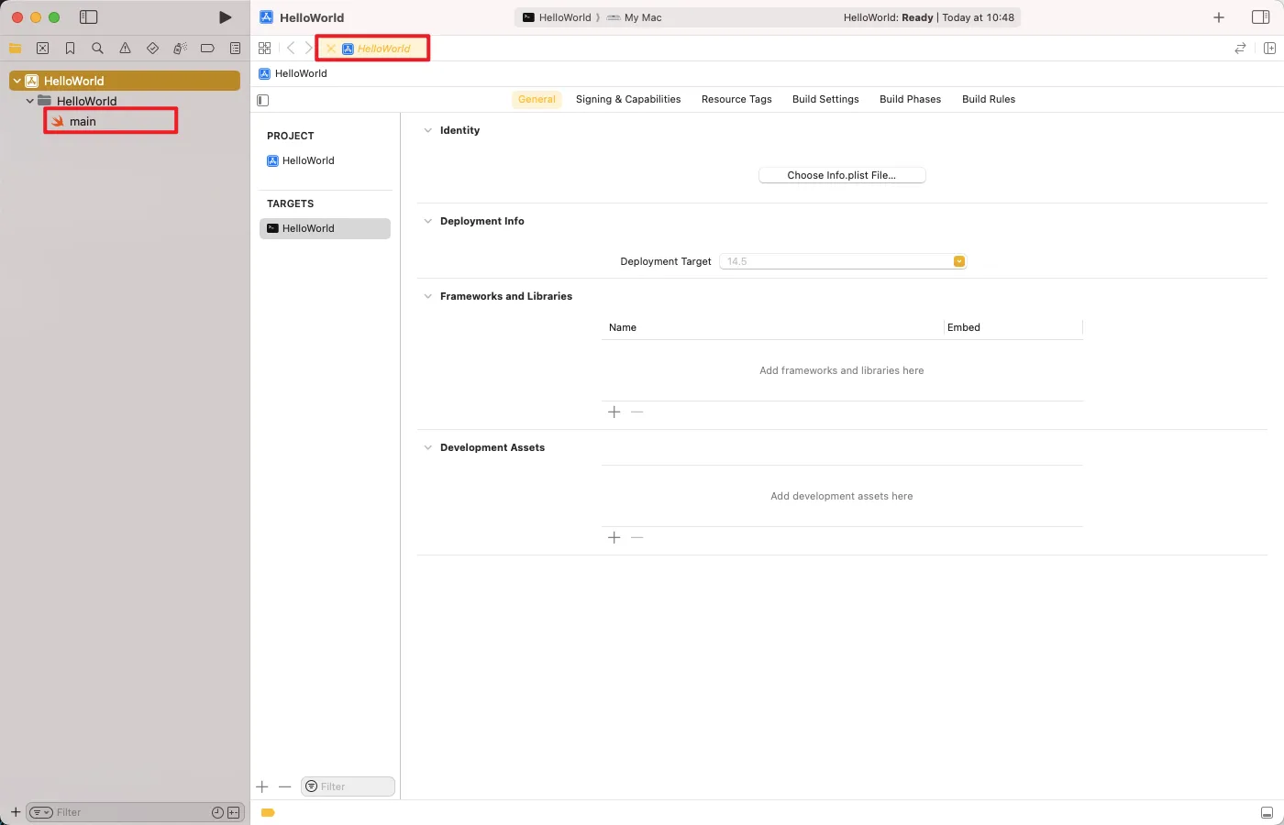The height and width of the screenshot is (825, 1284).
Task: Toggle the debug area at bottom right
Action: coord(1267,812)
